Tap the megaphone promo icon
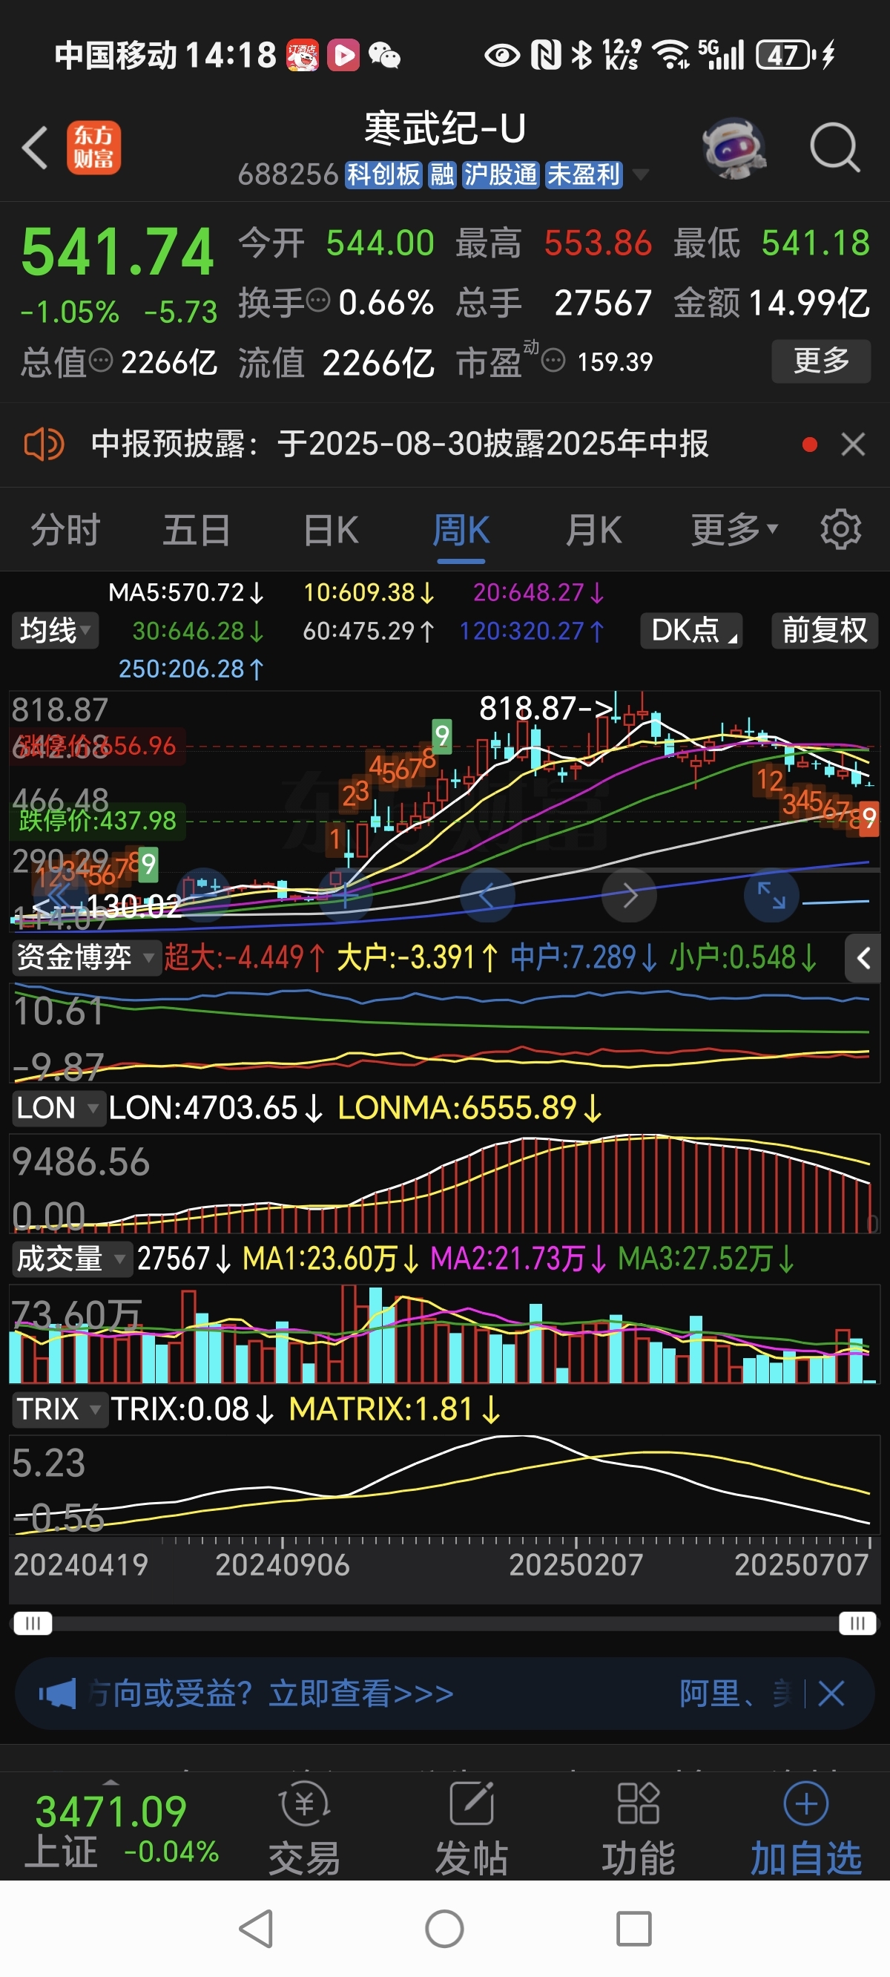The height and width of the screenshot is (1977, 890). click(58, 1693)
